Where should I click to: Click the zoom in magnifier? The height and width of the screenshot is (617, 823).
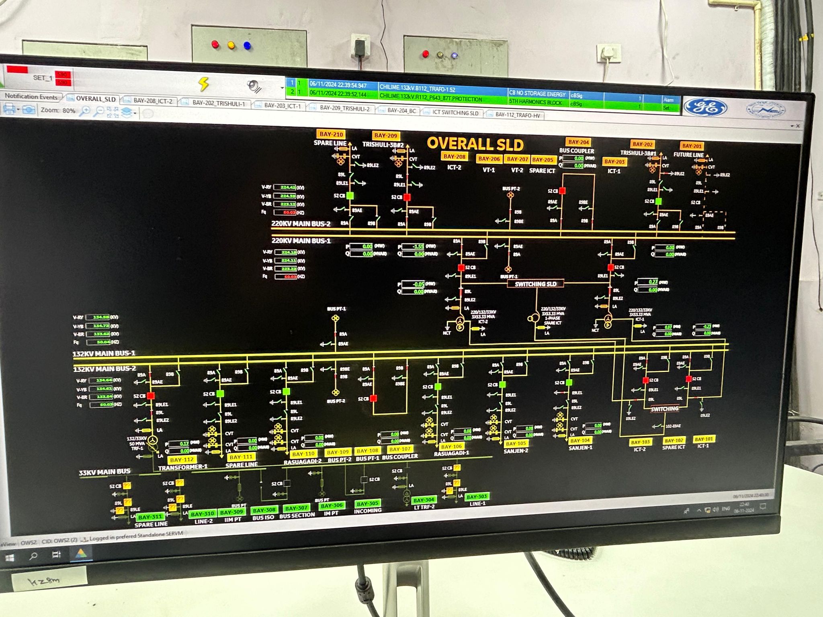tap(85, 111)
